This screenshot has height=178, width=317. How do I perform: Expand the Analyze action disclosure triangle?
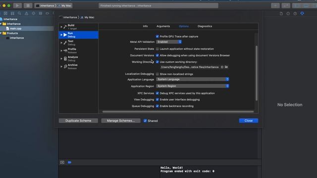pos(61,58)
